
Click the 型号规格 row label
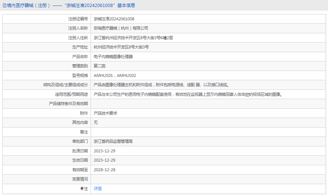[80, 75]
